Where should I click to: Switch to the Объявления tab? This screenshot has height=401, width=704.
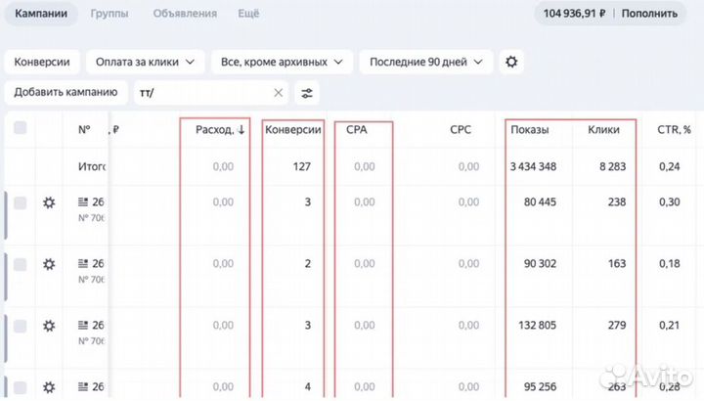click(185, 14)
